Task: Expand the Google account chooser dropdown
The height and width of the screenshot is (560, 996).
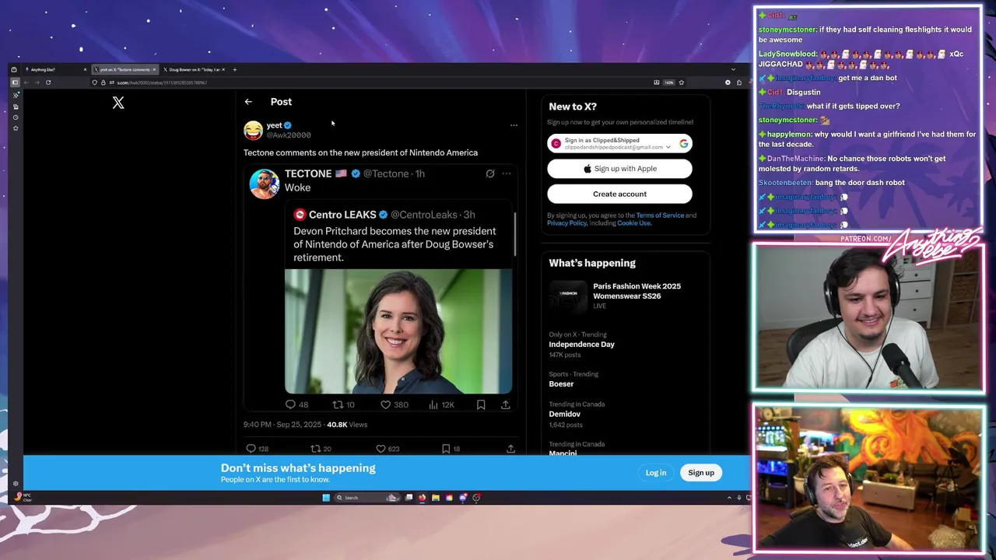Action: tap(668, 147)
